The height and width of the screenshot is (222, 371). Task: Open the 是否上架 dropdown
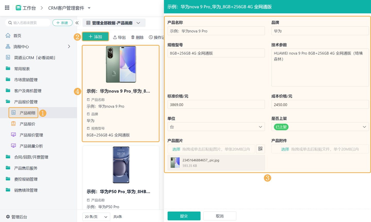coord(320,127)
